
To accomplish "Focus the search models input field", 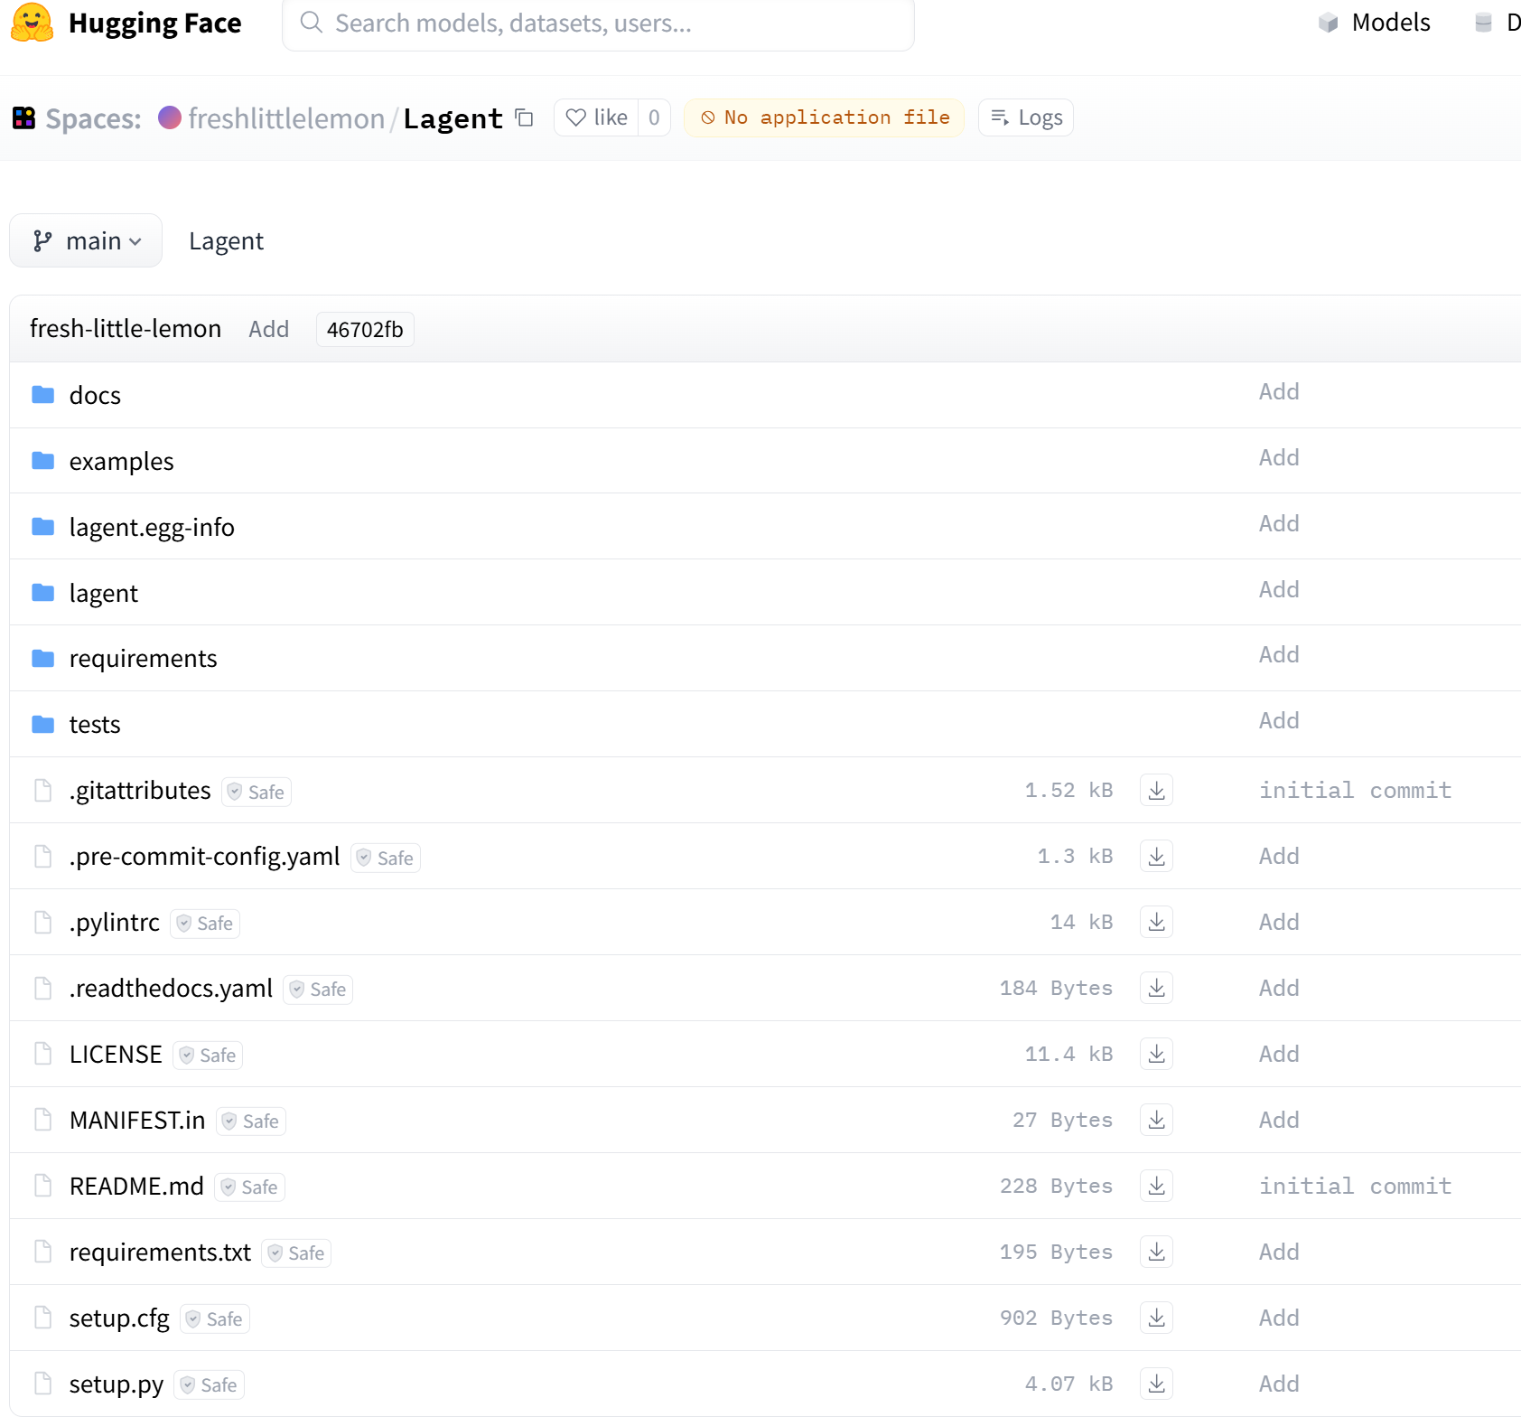I will tap(598, 23).
